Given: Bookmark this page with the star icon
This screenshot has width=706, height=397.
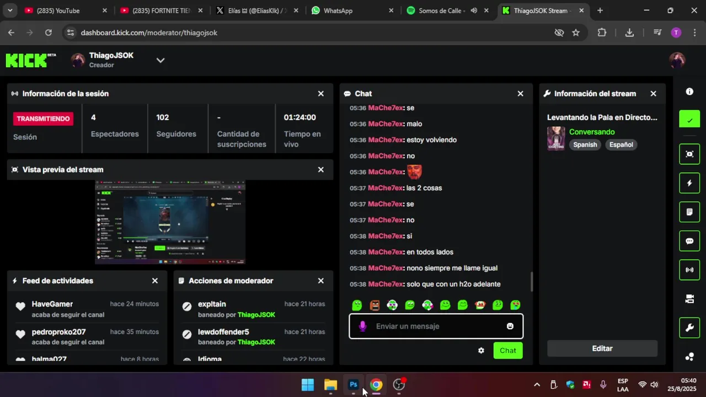Looking at the screenshot, I should tap(576, 33).
